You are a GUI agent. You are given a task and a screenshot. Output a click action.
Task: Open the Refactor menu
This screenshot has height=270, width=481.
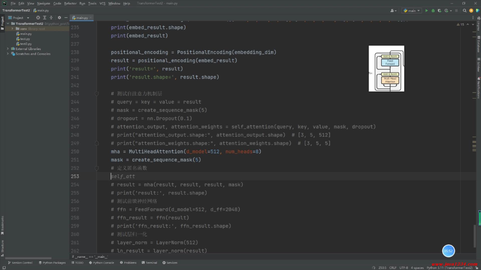coord(70,3)
